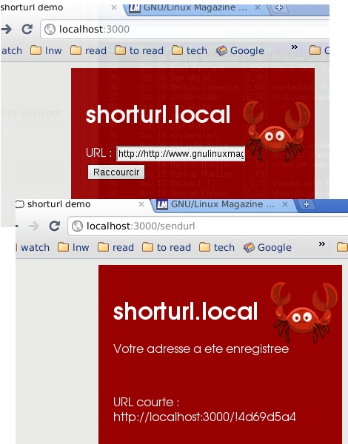Close the lower shorturl demo tab

tap(141, 204)
